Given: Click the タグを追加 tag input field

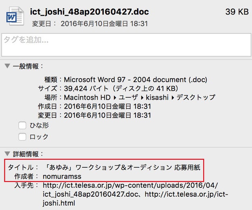Looking at the screenshot, I should [x=126, y=44].
